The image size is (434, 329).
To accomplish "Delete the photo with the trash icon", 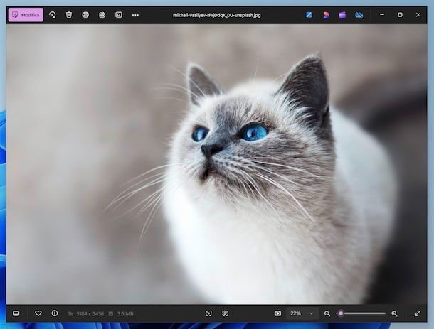I will pyautogui.click(x=68, y=15).
